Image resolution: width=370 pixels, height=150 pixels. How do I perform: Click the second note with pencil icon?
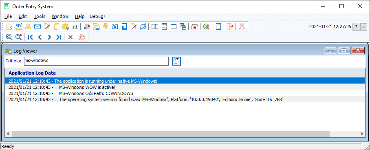pyautogui.click(x=134, y=26)
